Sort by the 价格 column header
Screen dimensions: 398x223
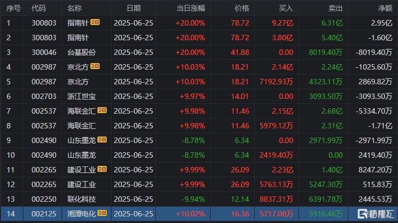pos(242,8)
